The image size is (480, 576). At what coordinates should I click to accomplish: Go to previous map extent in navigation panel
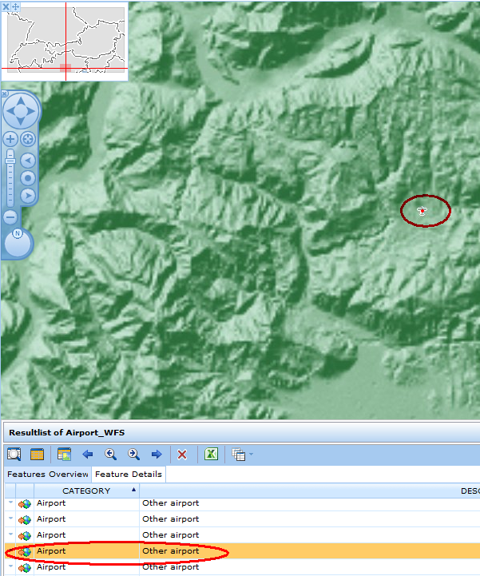point(28,160)
